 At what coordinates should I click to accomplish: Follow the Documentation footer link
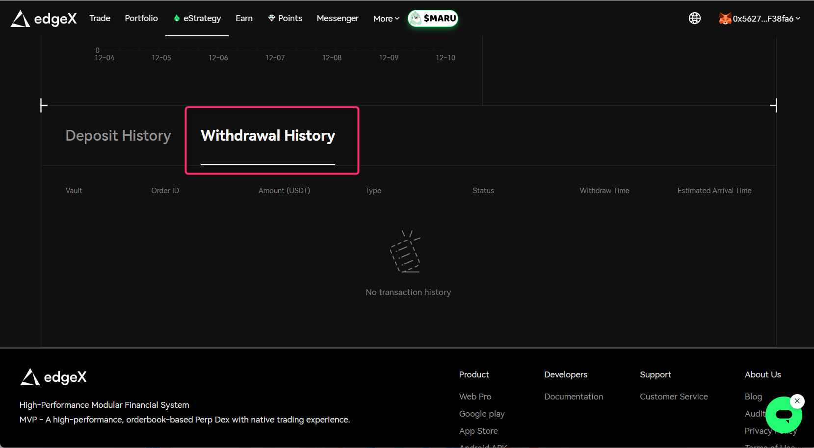[x=574, y=397]
